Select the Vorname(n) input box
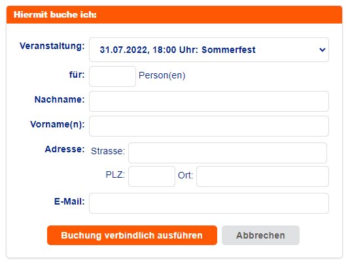Image resolution: width=350 pixels, height=266 pixels. (x=209, y=126)
